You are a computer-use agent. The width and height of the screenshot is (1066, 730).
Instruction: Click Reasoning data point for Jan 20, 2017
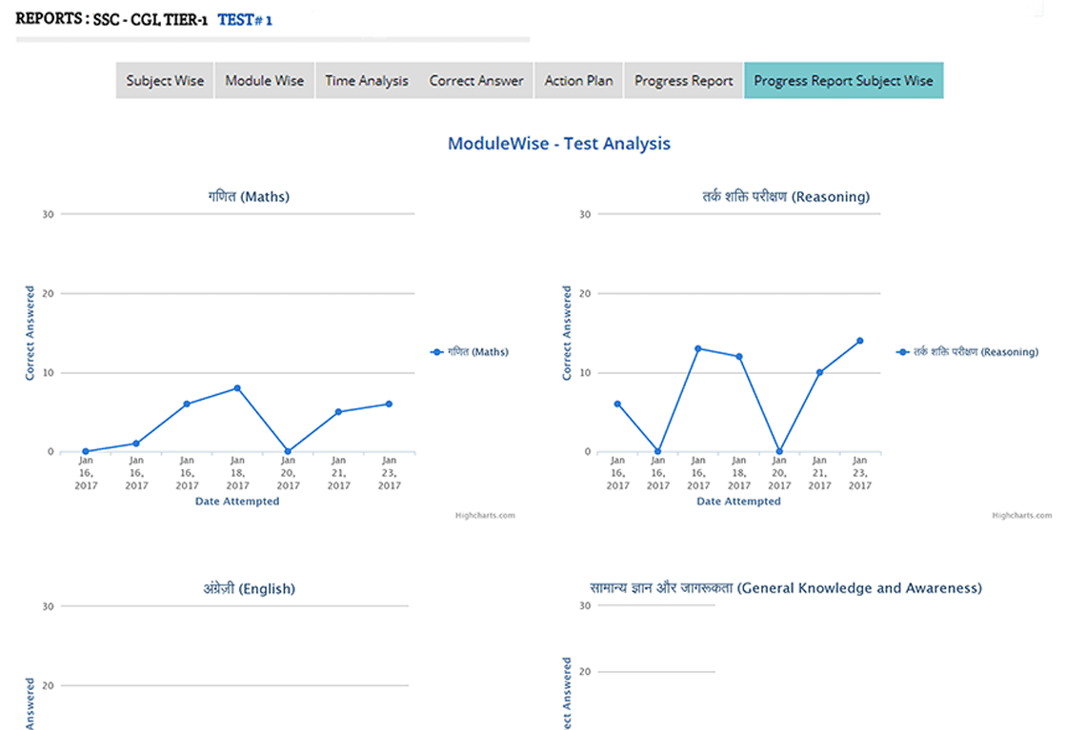(x=779, y=451)
